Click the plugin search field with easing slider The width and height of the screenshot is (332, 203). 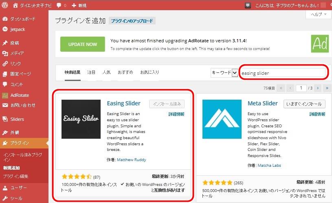283,73
